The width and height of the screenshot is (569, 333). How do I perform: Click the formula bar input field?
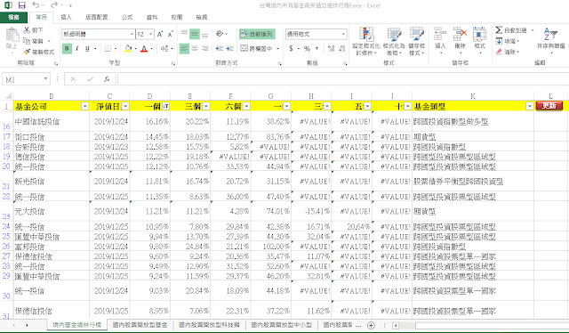pos(342,79)
